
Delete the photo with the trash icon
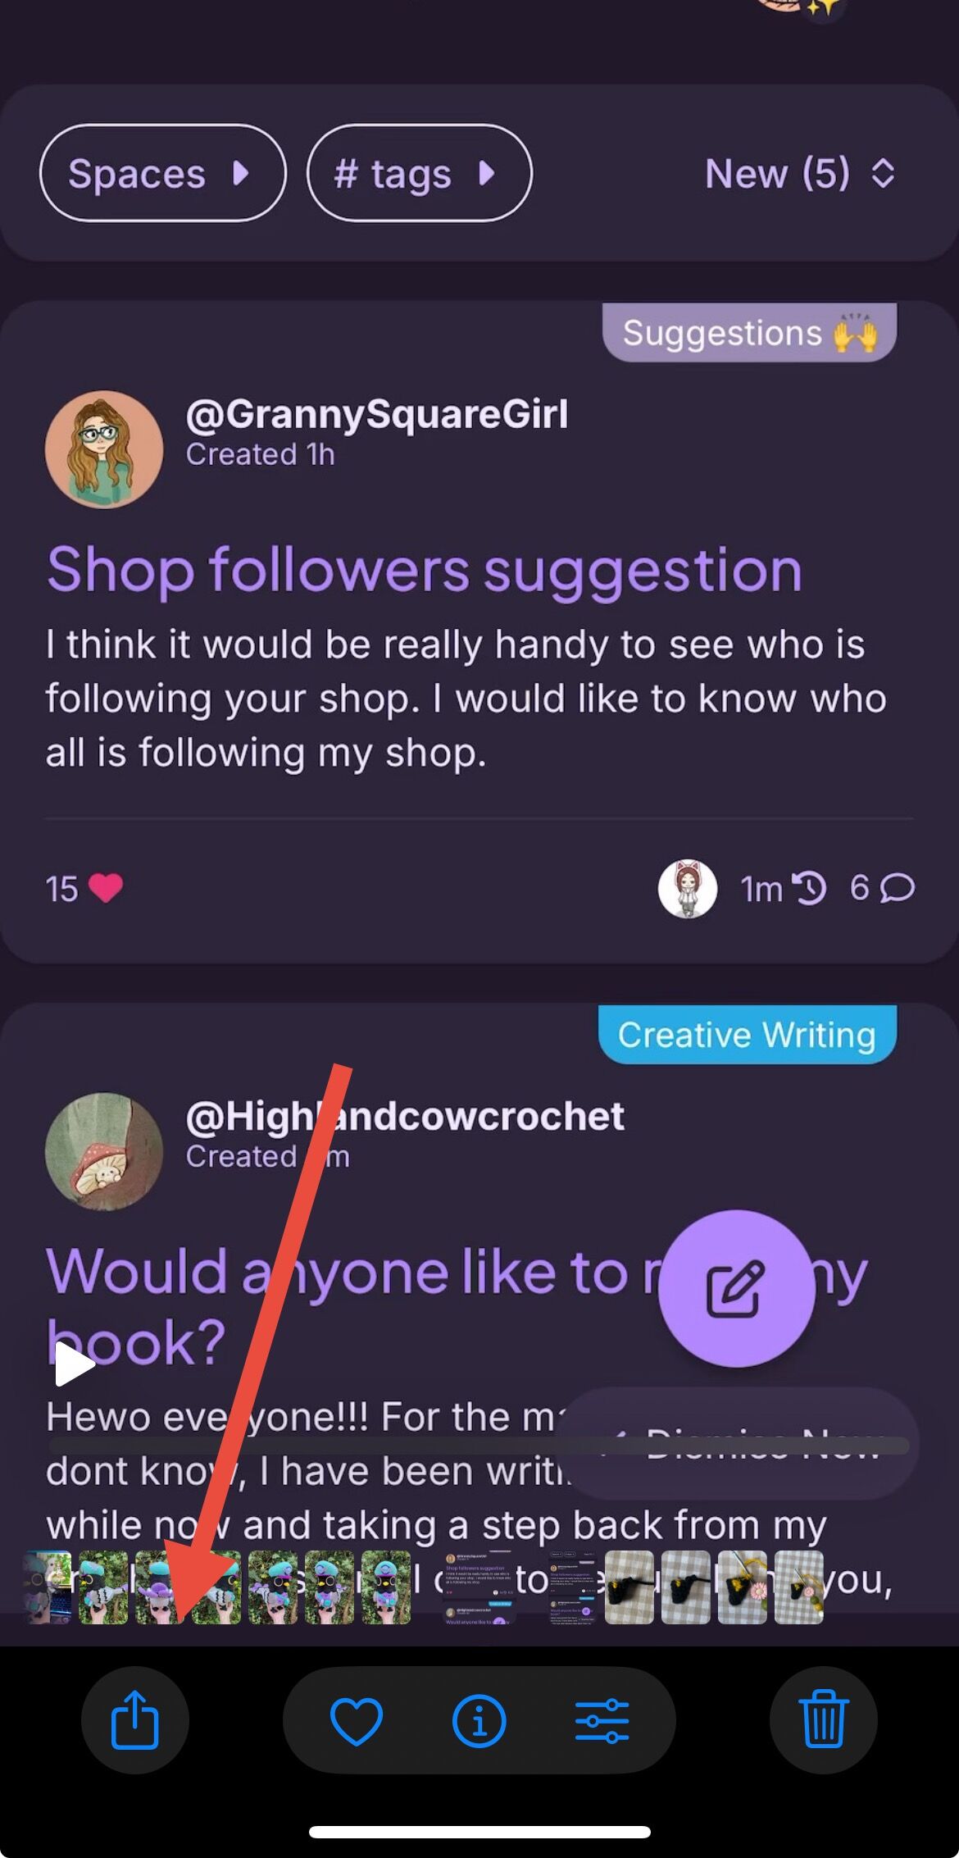click(824, 1720)
